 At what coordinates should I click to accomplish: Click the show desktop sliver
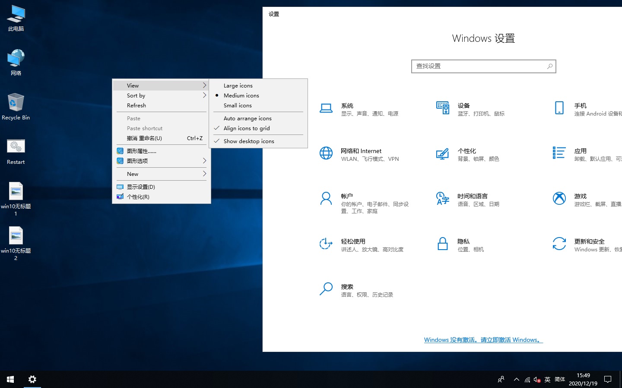click(x=621, y=379)
